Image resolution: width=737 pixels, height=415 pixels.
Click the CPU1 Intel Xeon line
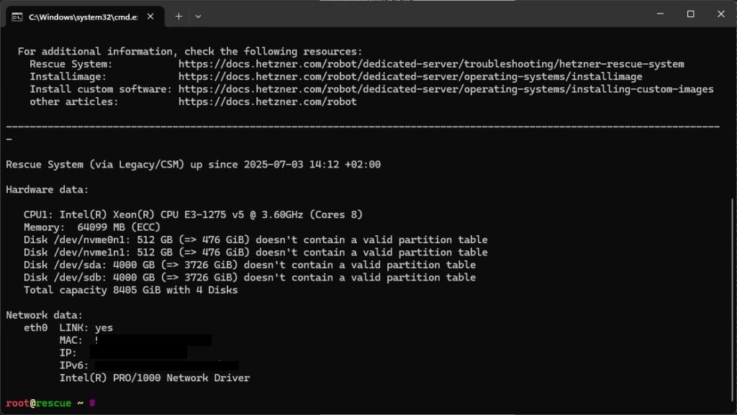click(x=193, y=214)
